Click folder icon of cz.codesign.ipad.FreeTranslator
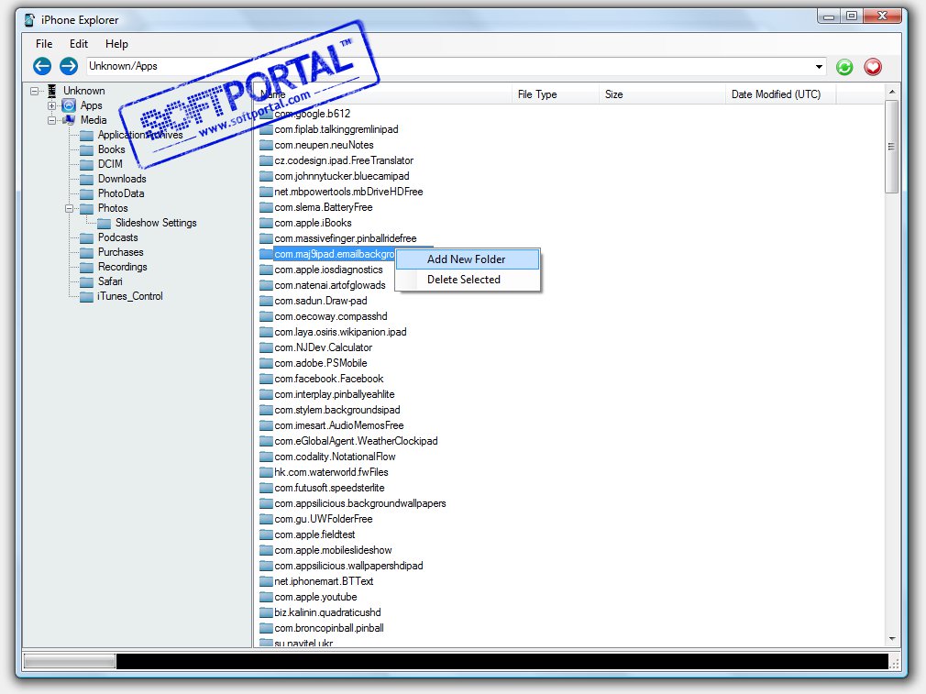The height and width of the screenshot is (694, 926). [x=266, y=161]
